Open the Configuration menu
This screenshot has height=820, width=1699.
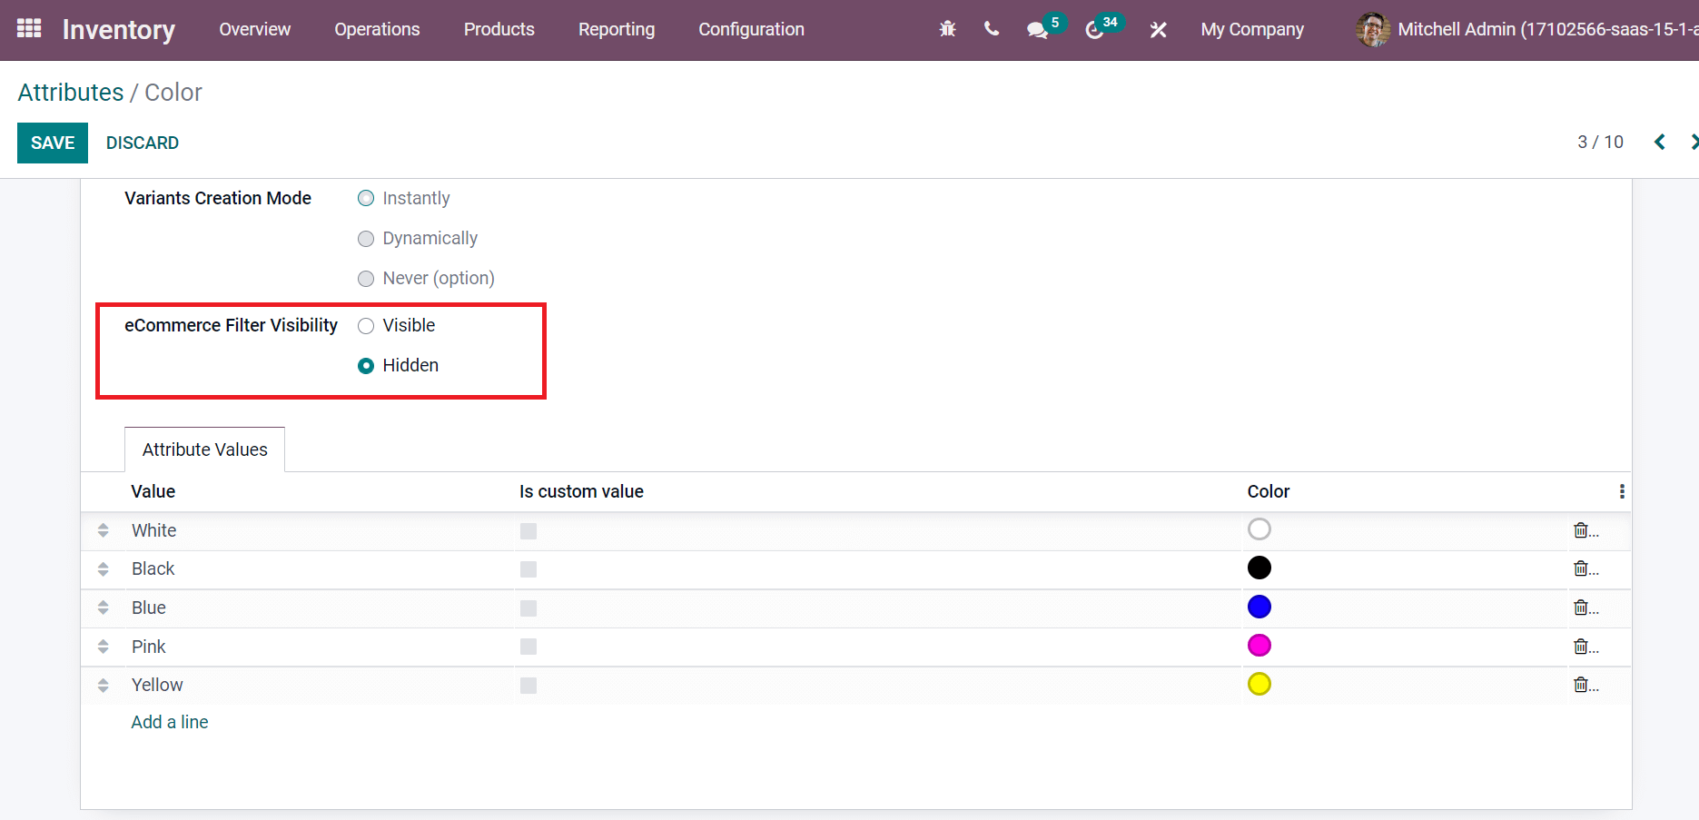pos(751,29)
